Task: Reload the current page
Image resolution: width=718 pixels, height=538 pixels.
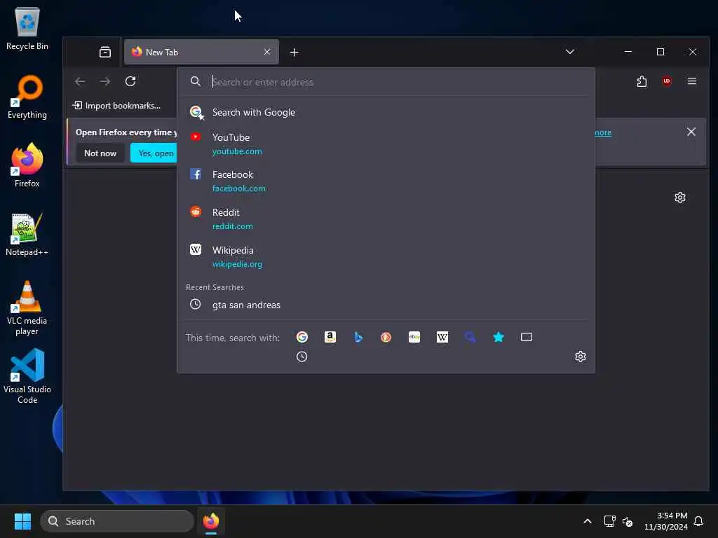Action: [x=130, y=81]
